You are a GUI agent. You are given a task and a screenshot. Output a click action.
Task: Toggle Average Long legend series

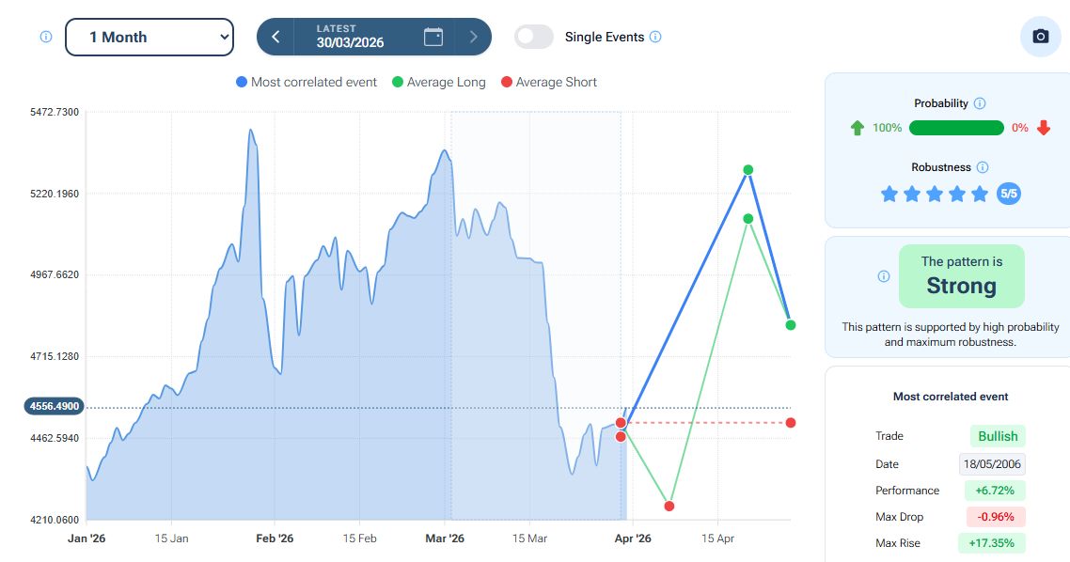tap(438, 82)
